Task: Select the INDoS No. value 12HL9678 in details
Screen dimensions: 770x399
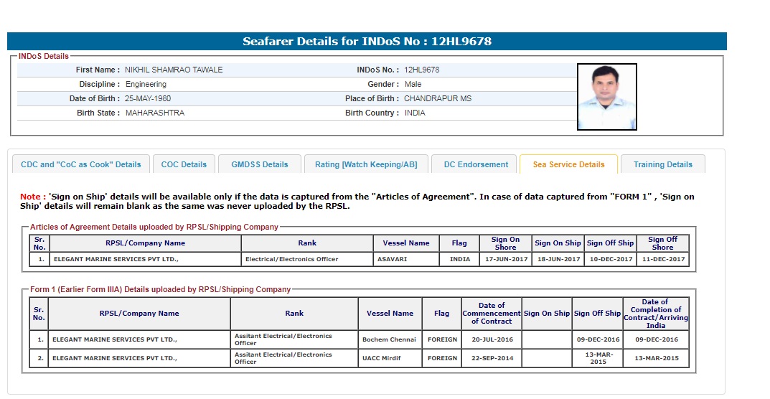Action: pyautogui.click(x=421, y=70)
